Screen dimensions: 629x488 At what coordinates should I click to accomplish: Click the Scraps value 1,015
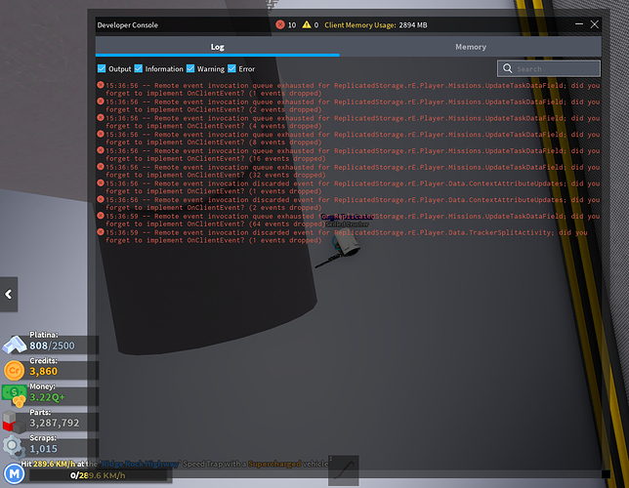[43, 449]
